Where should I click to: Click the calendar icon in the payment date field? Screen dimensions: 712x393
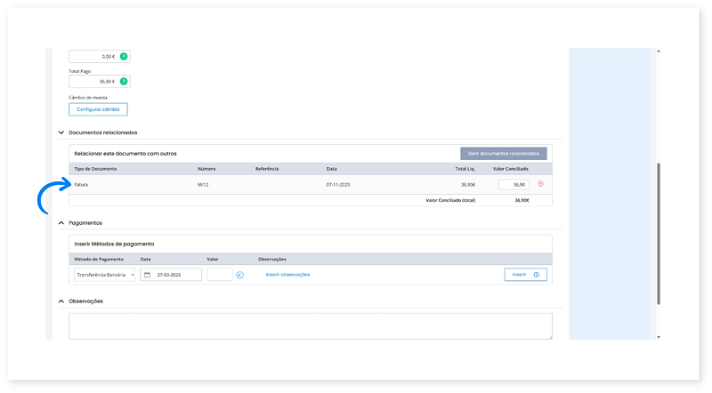pos(147,275)
